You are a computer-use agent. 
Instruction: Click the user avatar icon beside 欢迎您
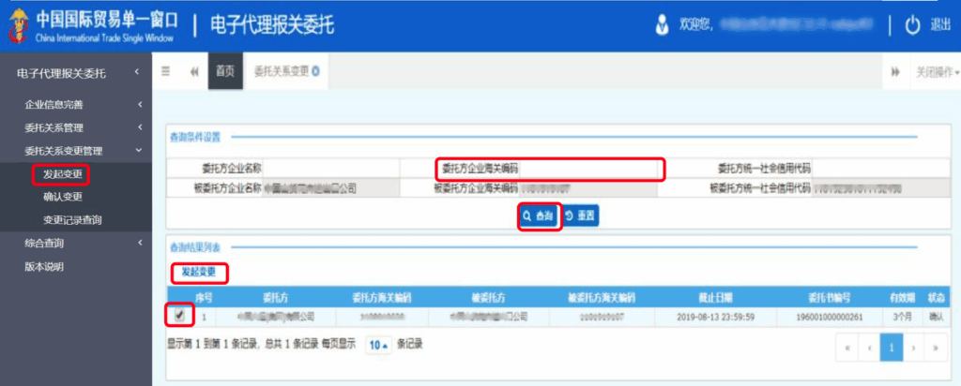662,25
